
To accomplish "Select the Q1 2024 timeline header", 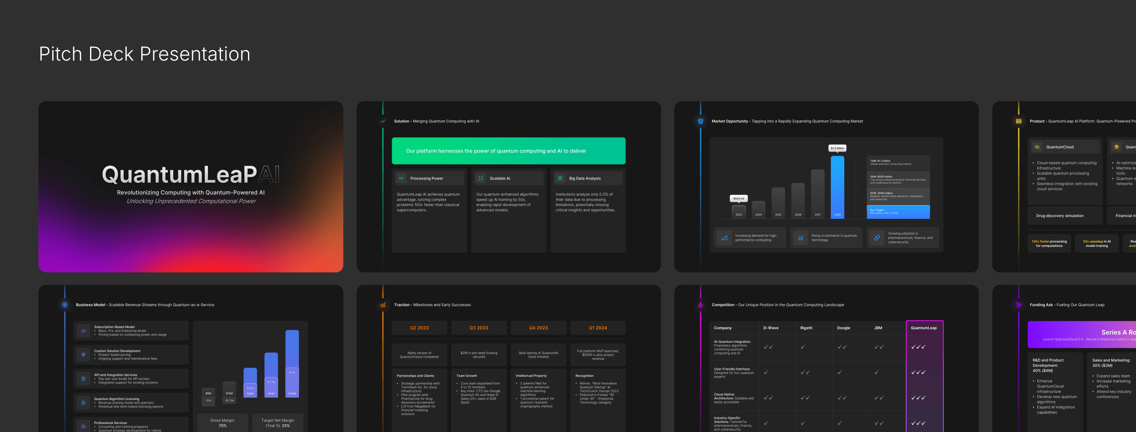I will 597,328.
